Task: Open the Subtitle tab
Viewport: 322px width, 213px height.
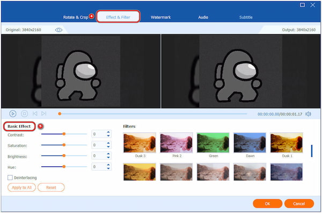Action: (246, 18)
